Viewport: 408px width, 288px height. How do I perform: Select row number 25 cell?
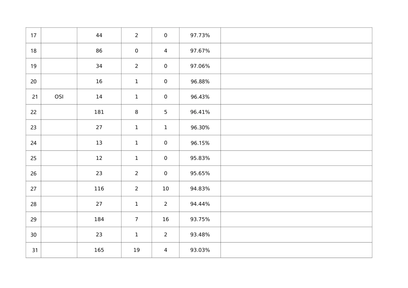click(x=33, y=158)
